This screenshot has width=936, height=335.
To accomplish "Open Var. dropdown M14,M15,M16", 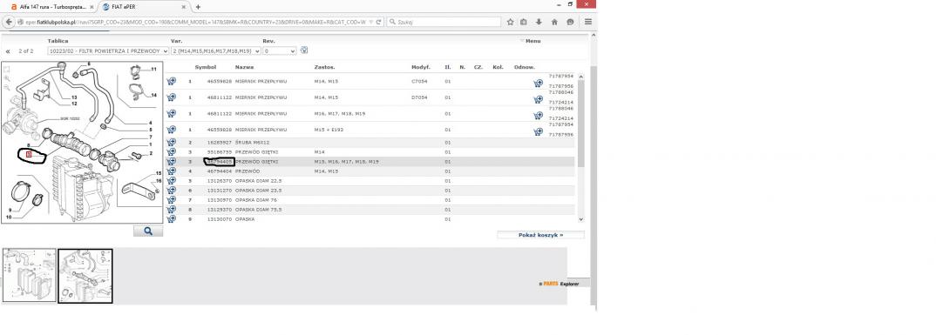I will [216, 51].
